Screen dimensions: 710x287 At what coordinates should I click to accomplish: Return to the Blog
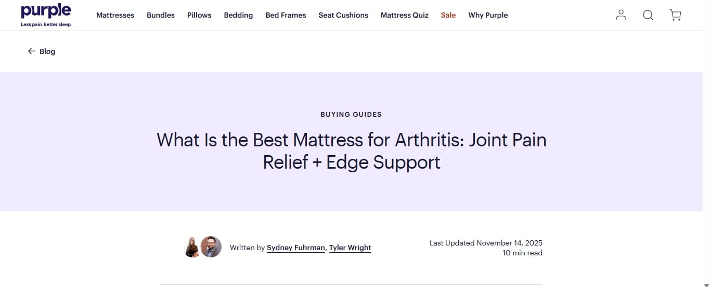click(47, 51)
